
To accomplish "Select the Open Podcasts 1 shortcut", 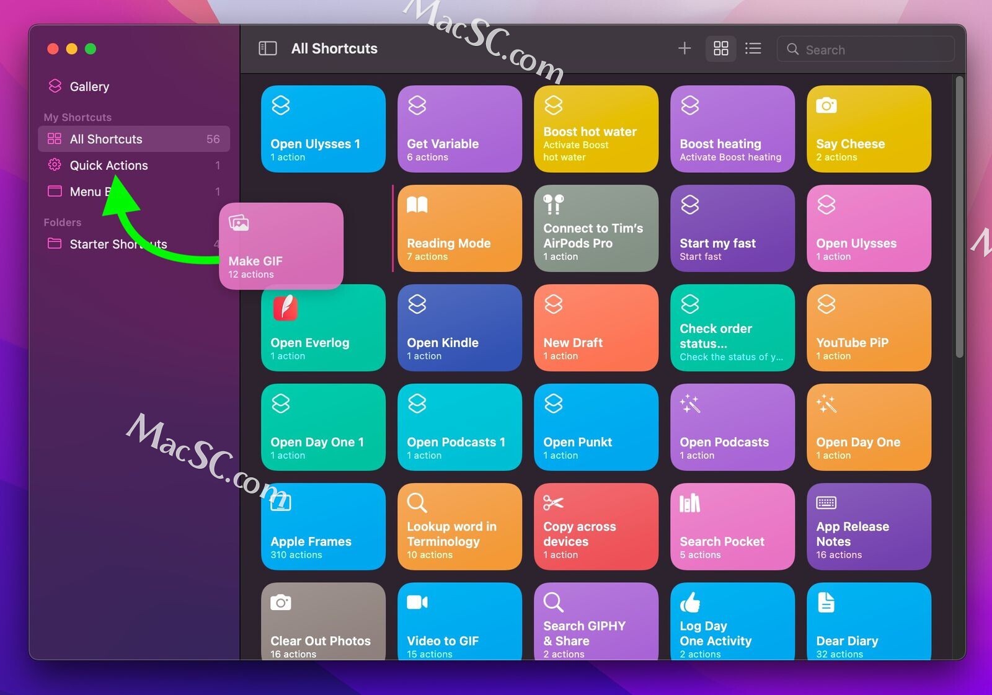I will (x=459, y=427).
